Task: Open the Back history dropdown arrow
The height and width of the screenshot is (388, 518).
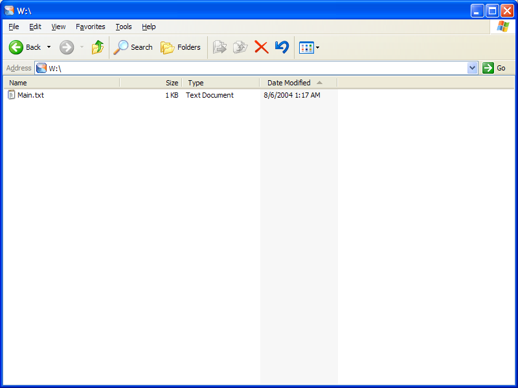Action: coord(49,47)
